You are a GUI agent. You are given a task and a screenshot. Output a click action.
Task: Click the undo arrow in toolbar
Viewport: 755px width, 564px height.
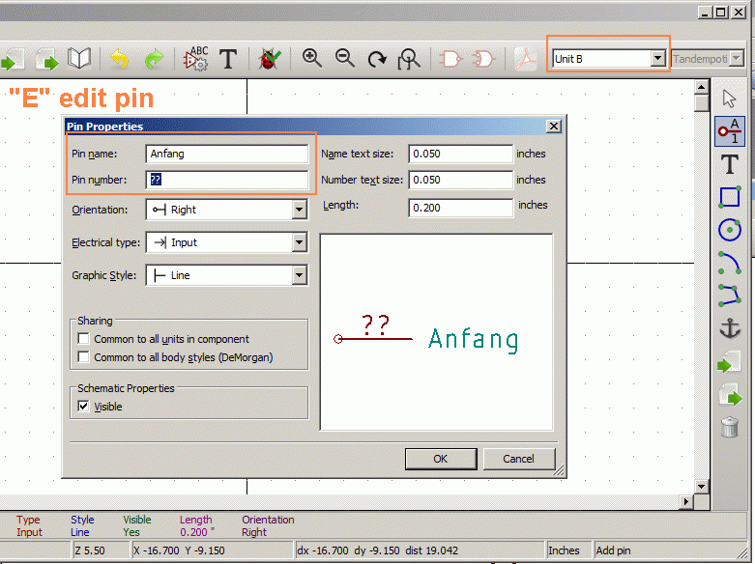pyautogui.click(x=119, y=59)
